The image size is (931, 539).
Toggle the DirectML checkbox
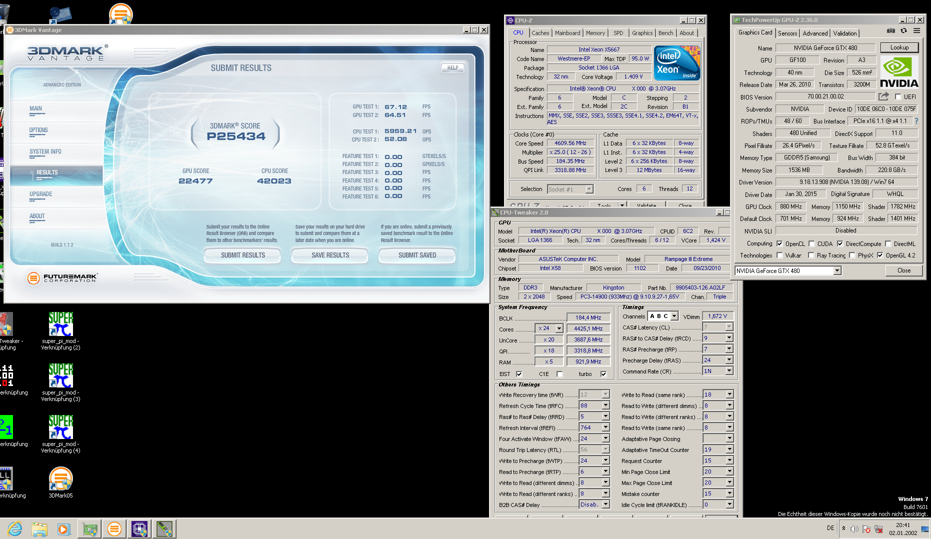click(888, 244)
